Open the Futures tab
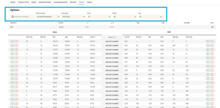The width and height of the screenshot is (220, 108). click(90, 2)
